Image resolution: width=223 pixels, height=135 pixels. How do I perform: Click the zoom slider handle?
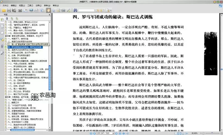tap(212, 133)
